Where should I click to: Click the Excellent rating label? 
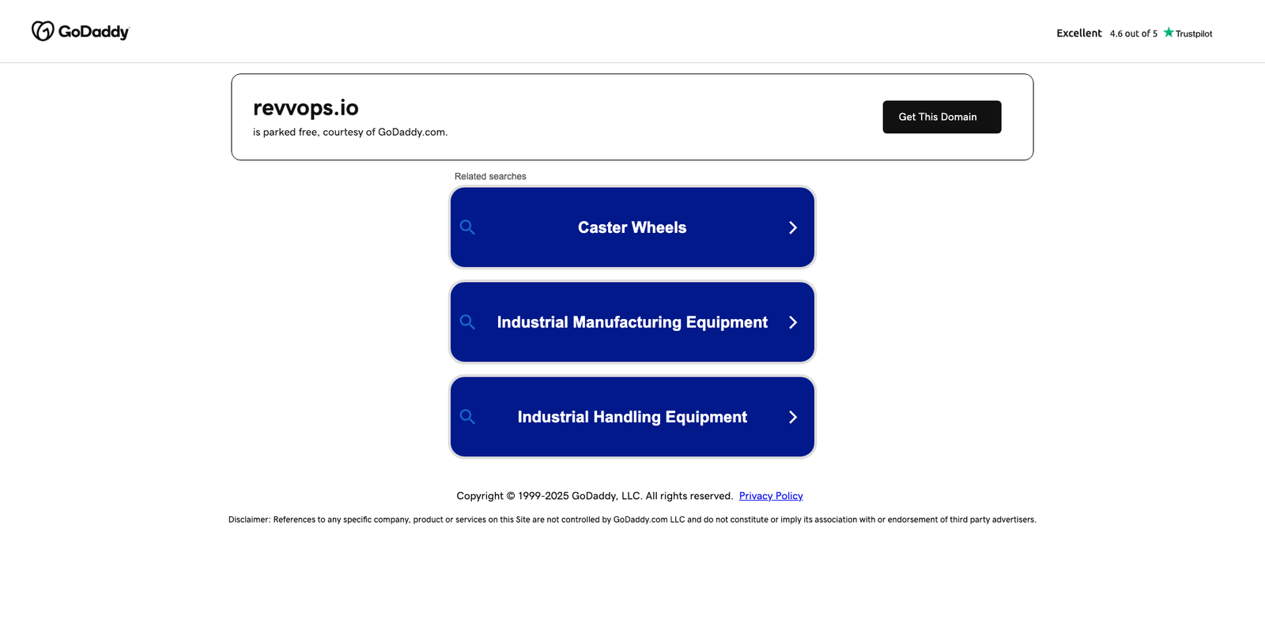(1078, 33)
